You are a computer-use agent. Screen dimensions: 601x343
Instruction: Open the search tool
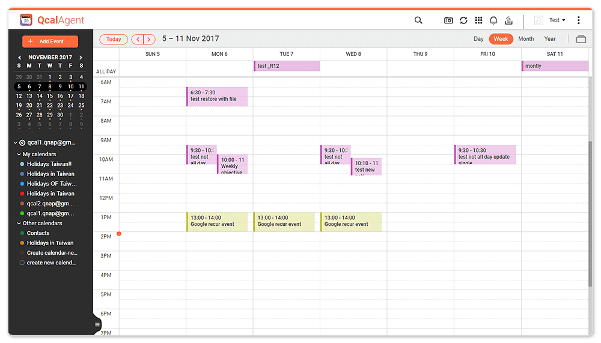[x=418, y=20]
